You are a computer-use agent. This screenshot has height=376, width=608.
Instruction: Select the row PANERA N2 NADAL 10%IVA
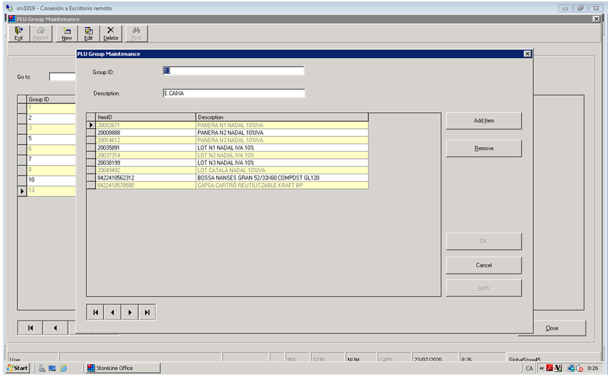[230, 133]
